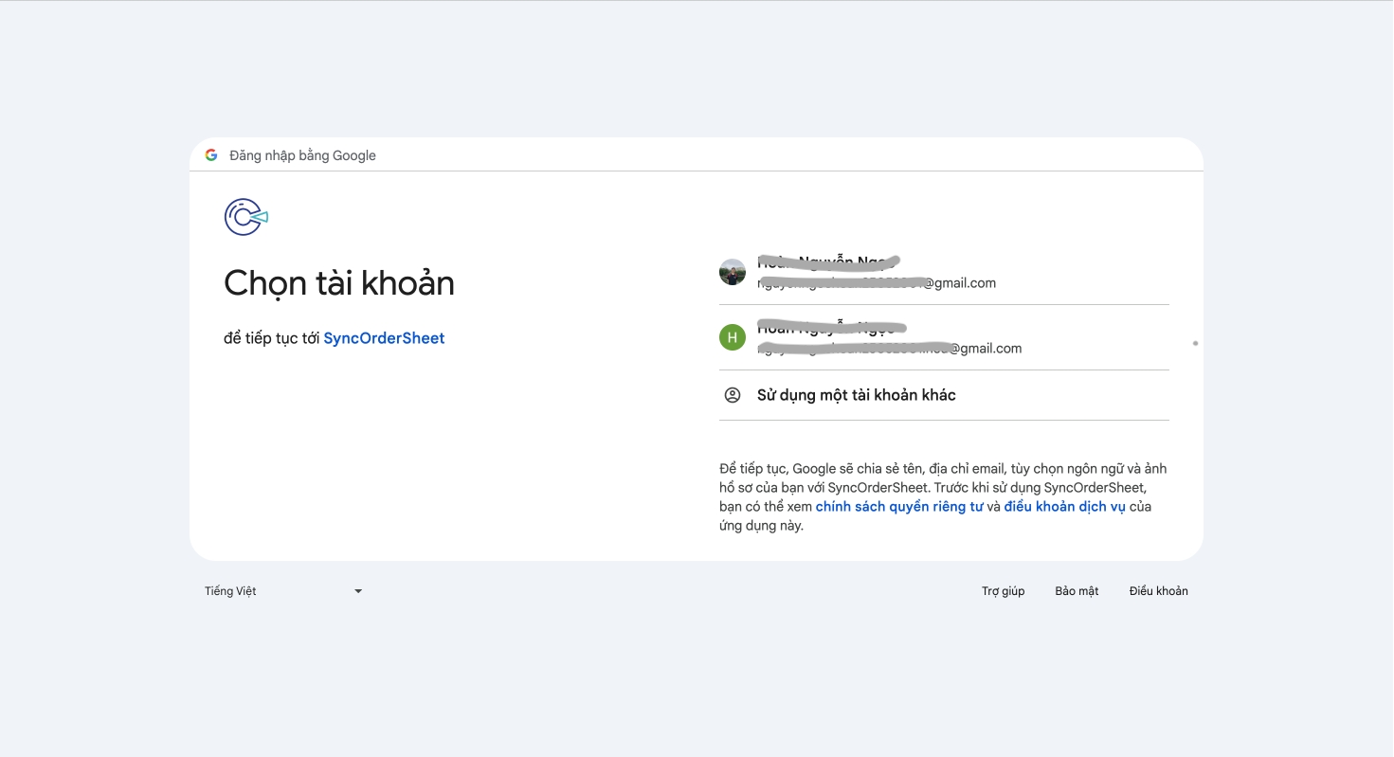Click the "Chọn tài khoản" heading
Image resolution: width=1394 pixels, height=757 pixels.
tap(339, 283)
